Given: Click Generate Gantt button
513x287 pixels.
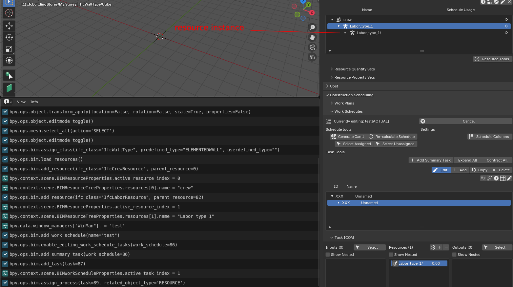Looking at the screenshot, I should [348, 137].
